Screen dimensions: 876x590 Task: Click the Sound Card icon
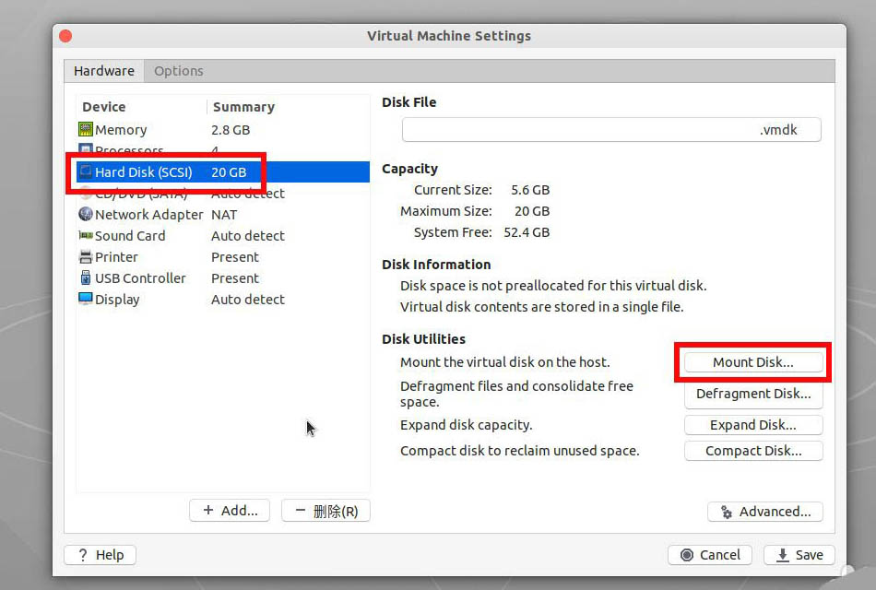(86, 235)
